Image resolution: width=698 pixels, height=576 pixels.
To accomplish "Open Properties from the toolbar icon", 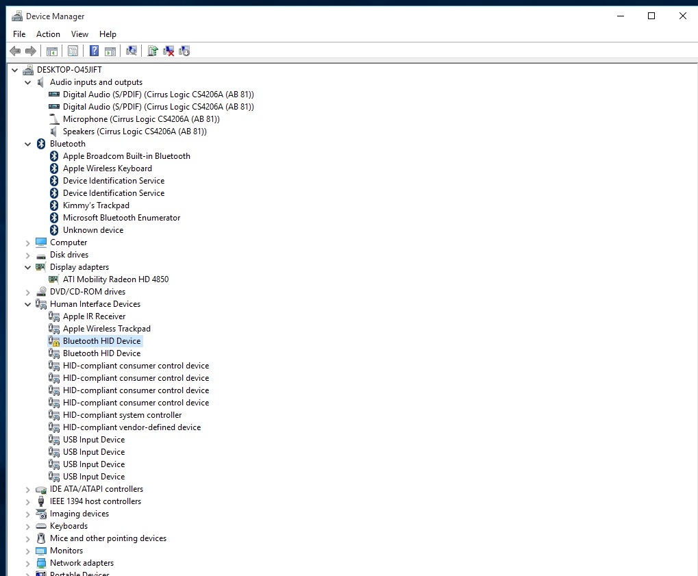I will [73, 51].
